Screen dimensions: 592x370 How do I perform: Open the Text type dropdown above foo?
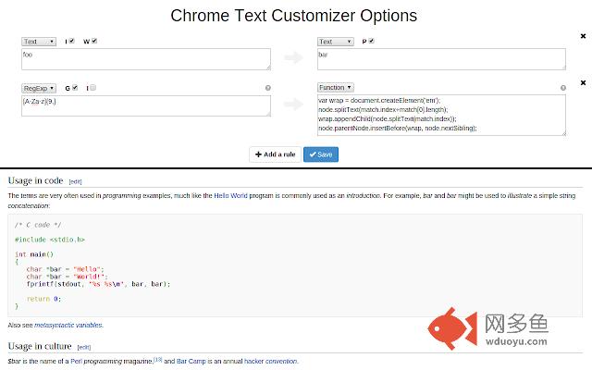39,42
